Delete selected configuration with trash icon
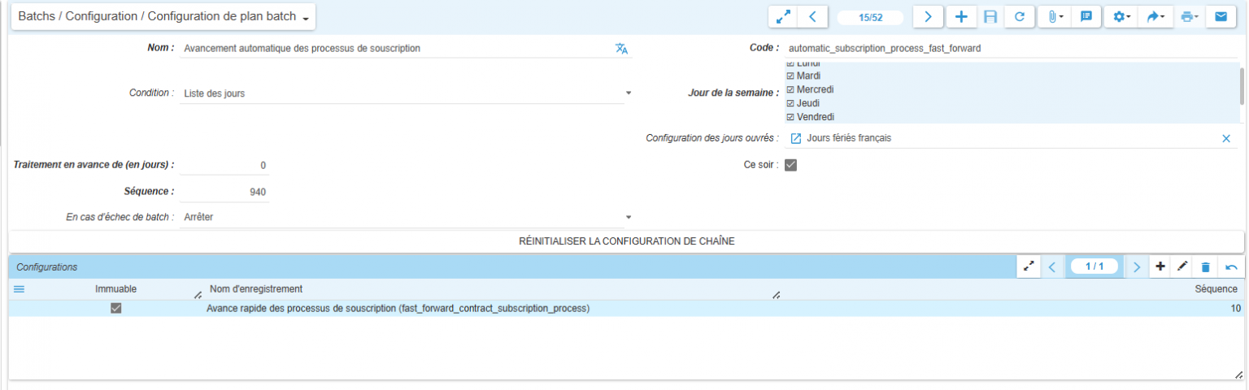 click(1206, 266)
